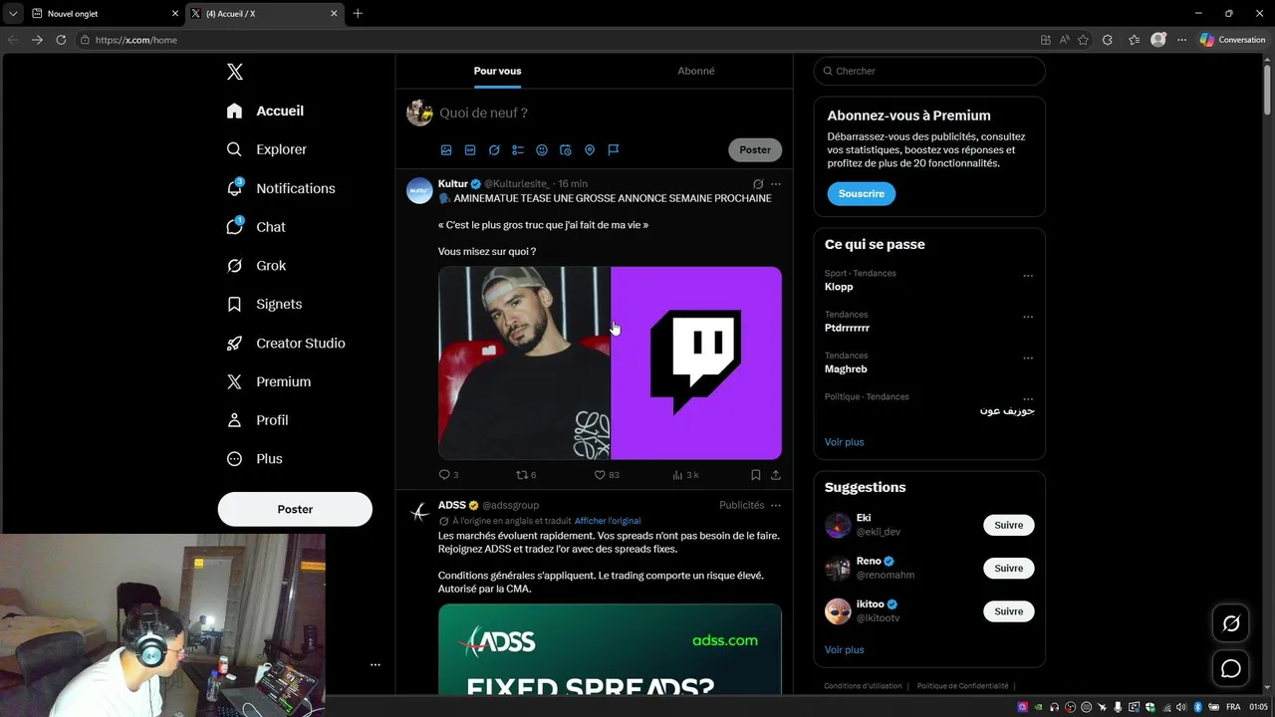This screenshot has height=717, width=1275.
Task: View stats of the Kultur post
Action: click(685, 475)
